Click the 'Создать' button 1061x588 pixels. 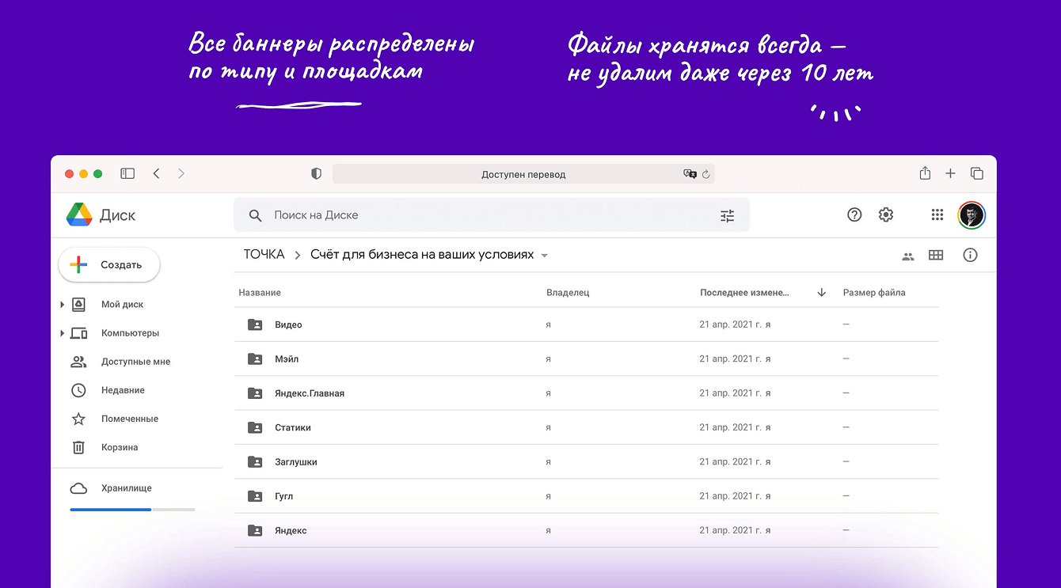point(109,265)
